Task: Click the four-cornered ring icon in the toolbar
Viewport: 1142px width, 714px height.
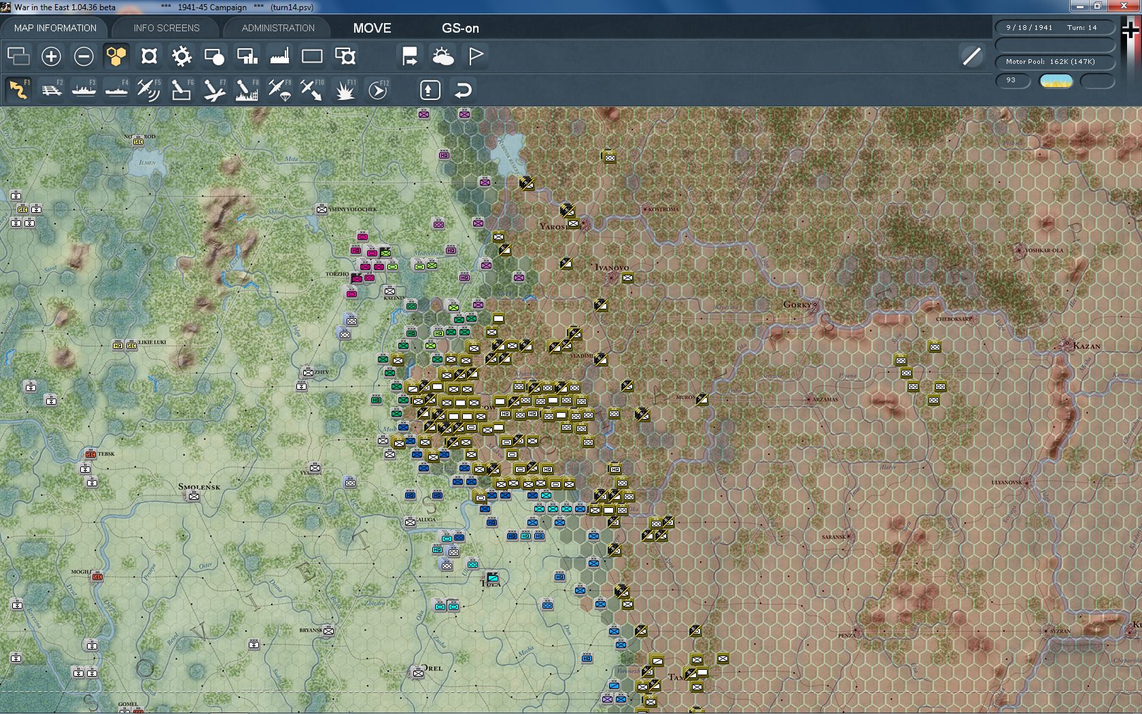Action: pos(149,56)
